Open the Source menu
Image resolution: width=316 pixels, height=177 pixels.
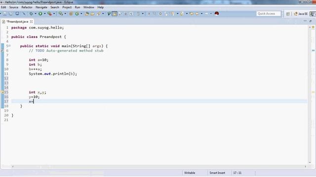(x=14, y=7)
